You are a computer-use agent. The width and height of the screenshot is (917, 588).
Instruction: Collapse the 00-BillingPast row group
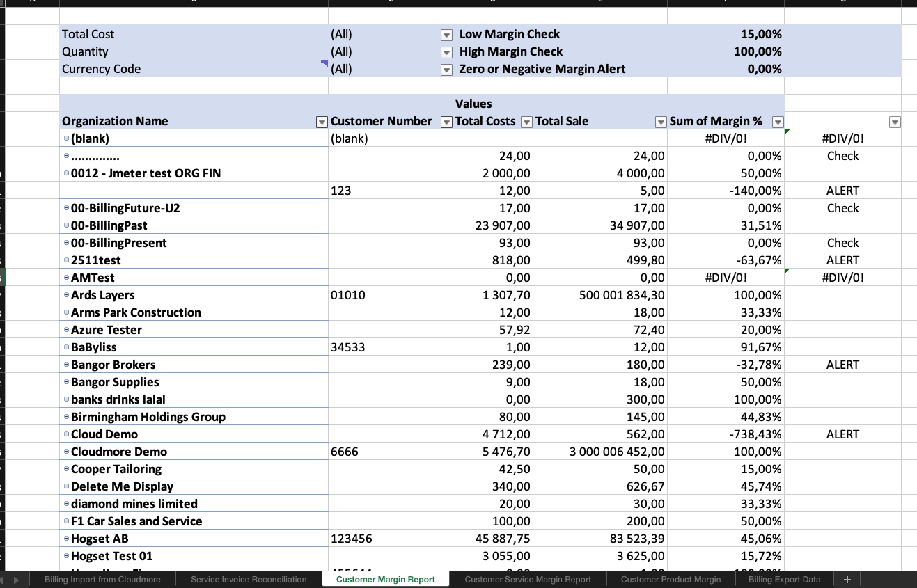[x=66, y=226]
